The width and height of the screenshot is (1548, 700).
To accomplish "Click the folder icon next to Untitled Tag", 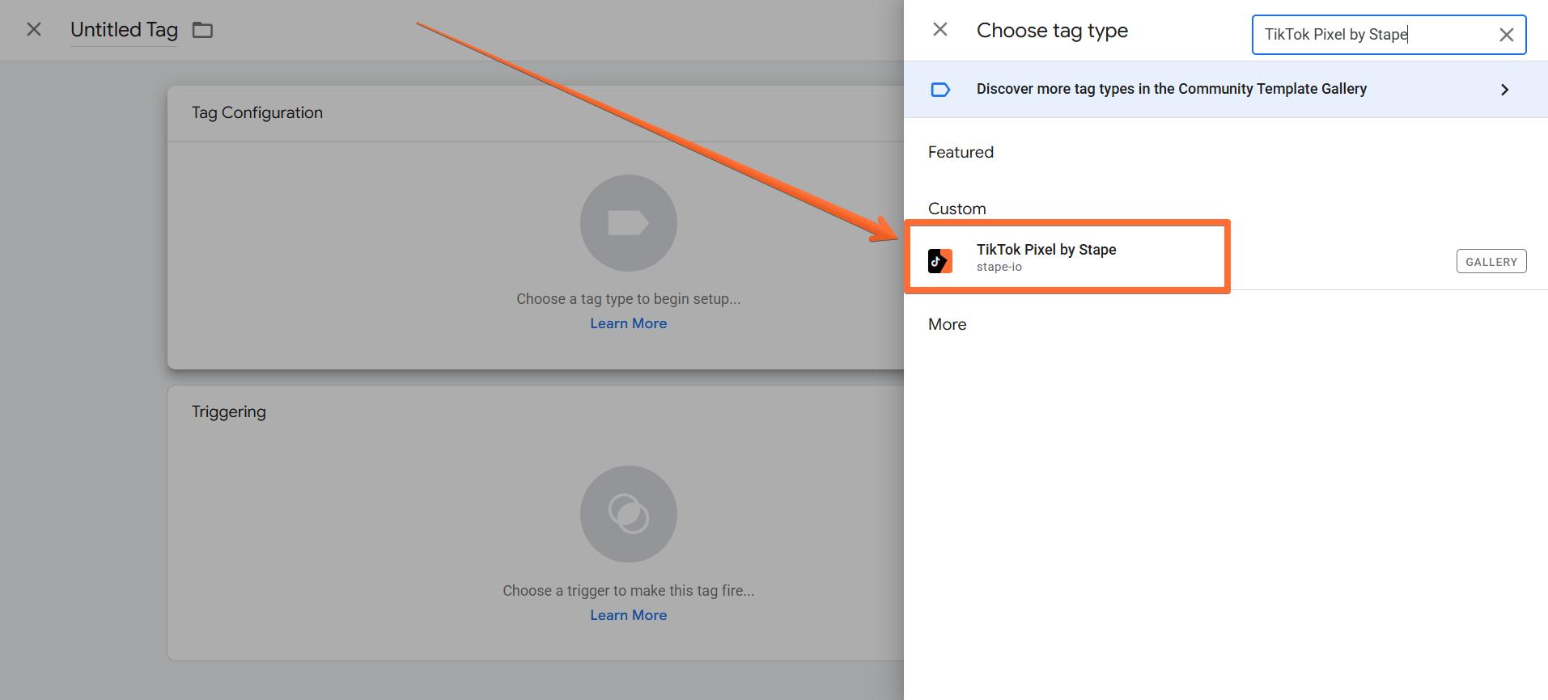I will (x=202, y=31).
